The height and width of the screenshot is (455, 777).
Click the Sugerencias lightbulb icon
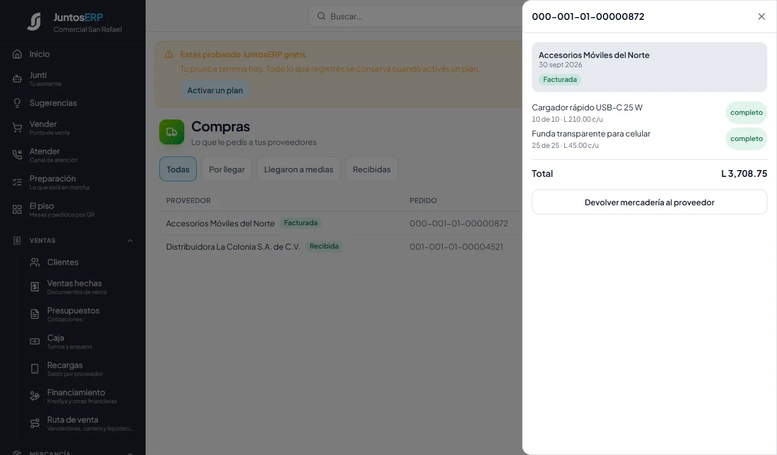click(17, 103)
